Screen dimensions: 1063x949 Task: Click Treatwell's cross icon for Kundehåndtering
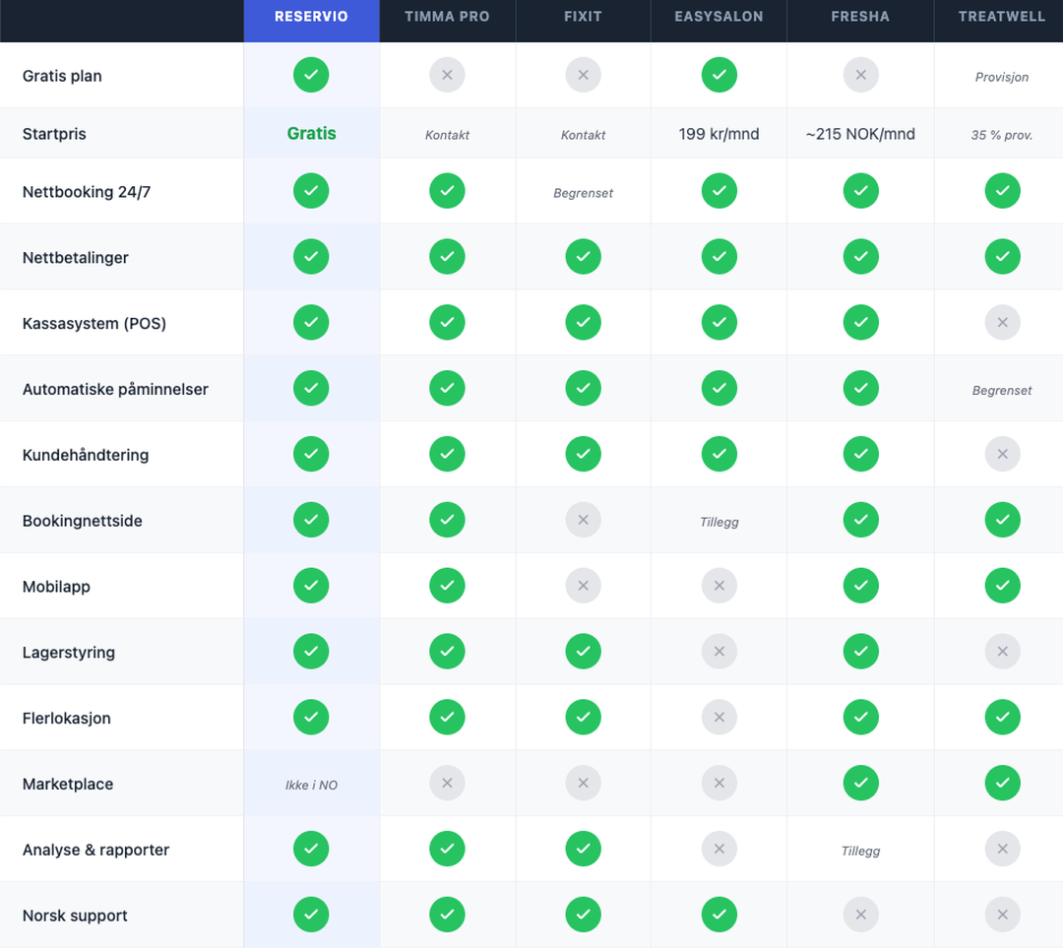[1003, 454]
